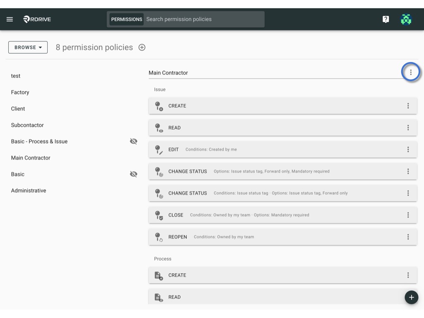Focus the Search permission policies field
This screenshot has width=424, height=318.
click(204, 19)
